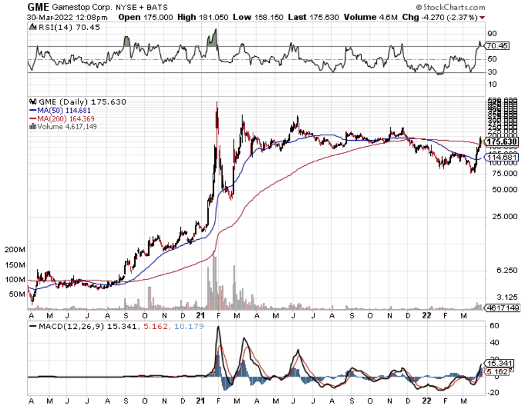Select the black MACD legend line swatch
The height and width of the screenshot is (405, 521).
click(33, 327)
